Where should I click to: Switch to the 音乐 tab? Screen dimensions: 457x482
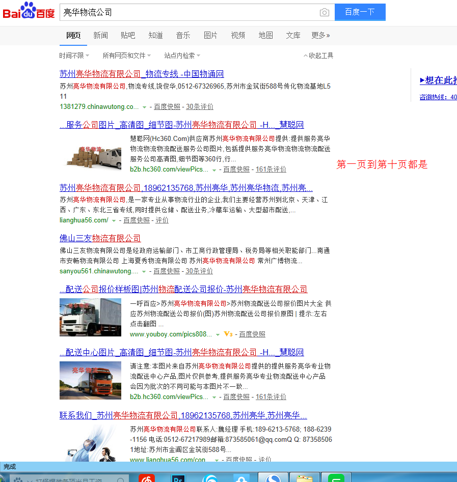(183, 35)
